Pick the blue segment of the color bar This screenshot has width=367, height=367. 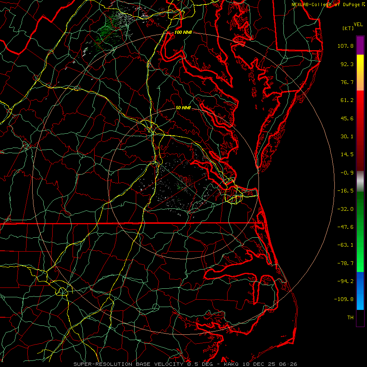pos(360,291)
